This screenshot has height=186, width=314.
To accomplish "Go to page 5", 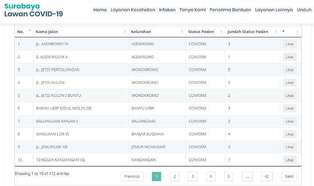I will tap(229, 176).
